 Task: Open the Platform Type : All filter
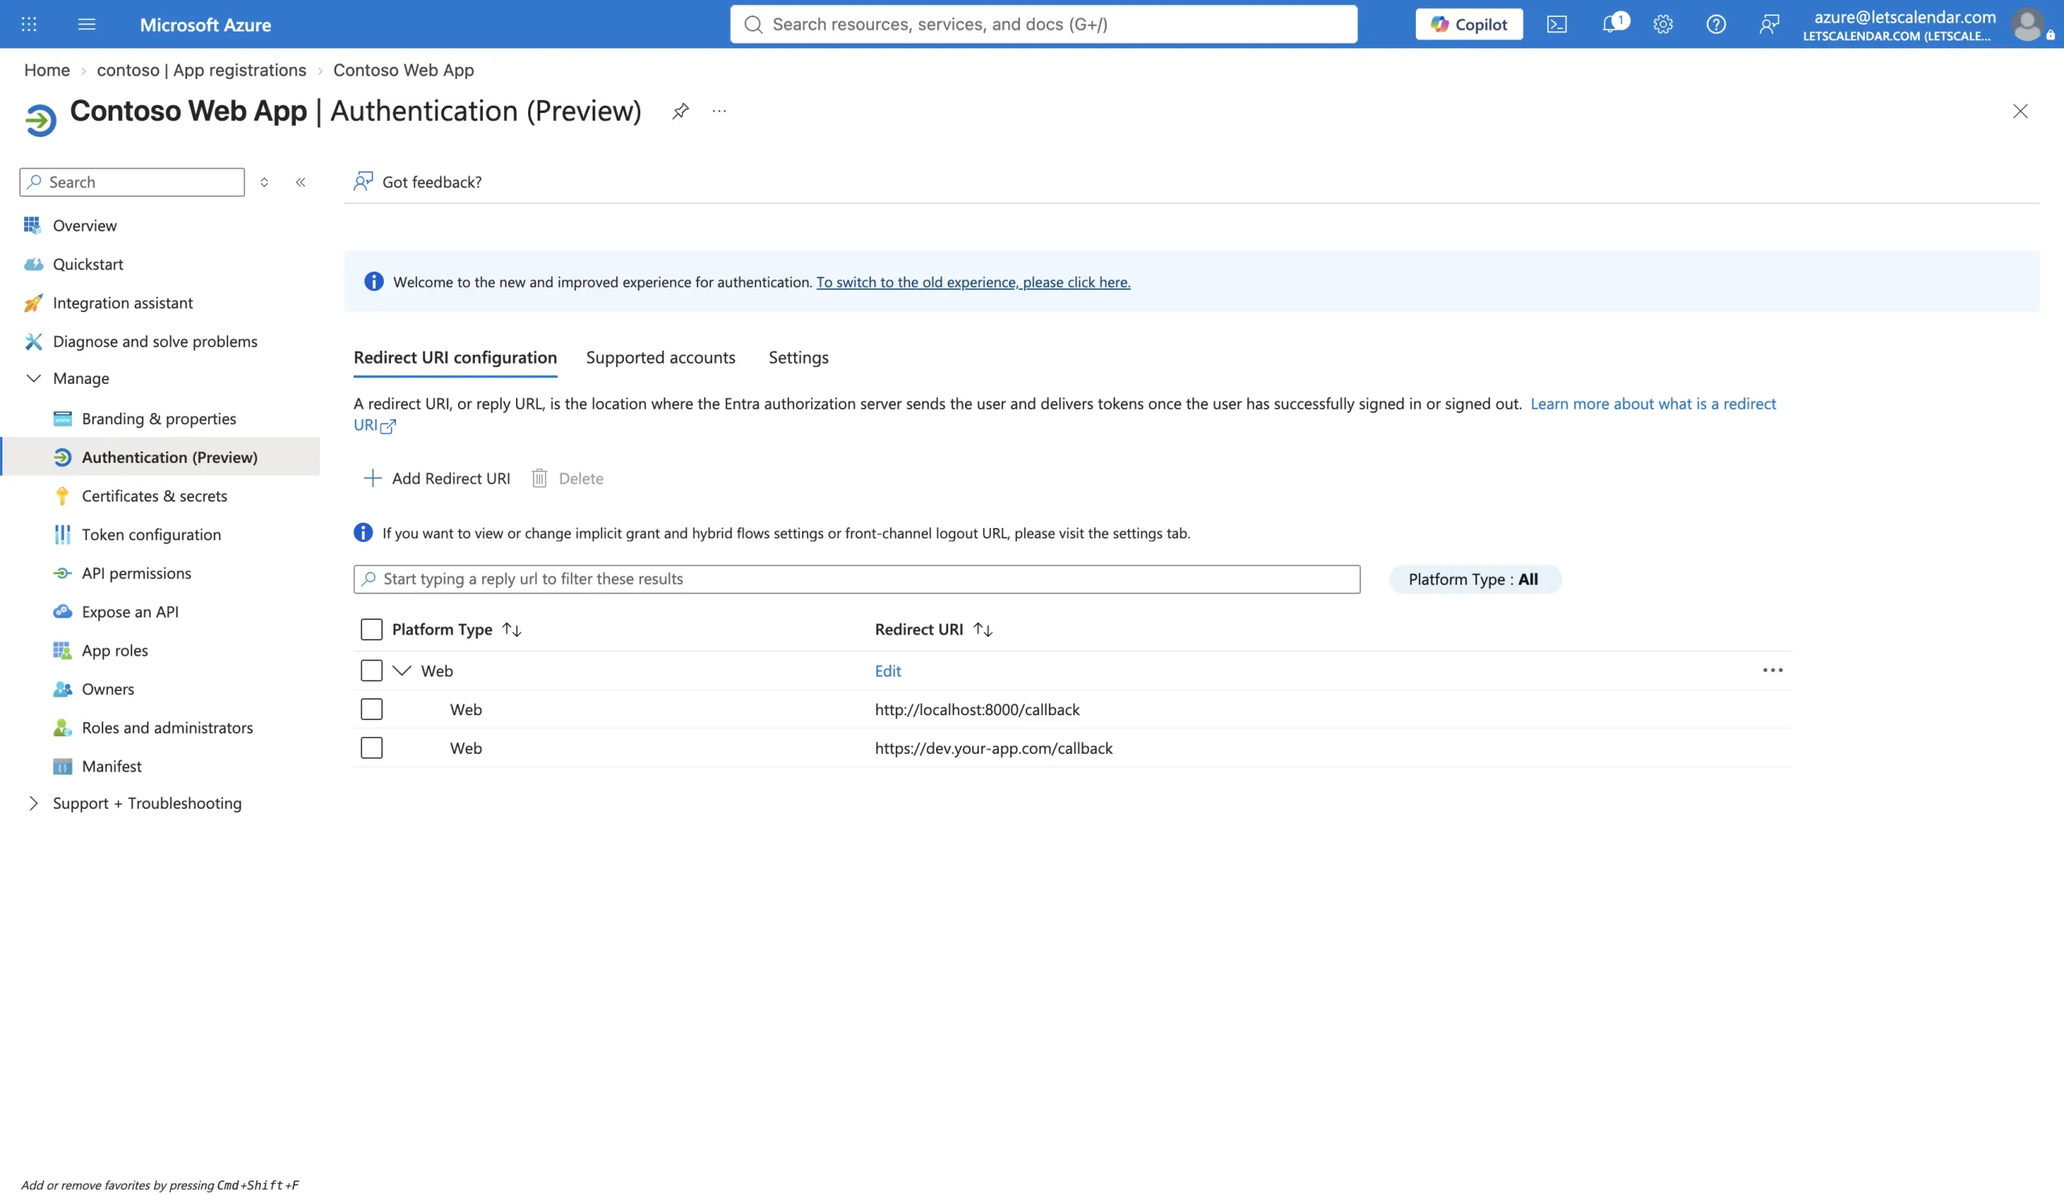coord(1475,579)
